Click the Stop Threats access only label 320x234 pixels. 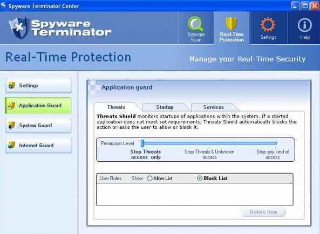pos(146,155)
